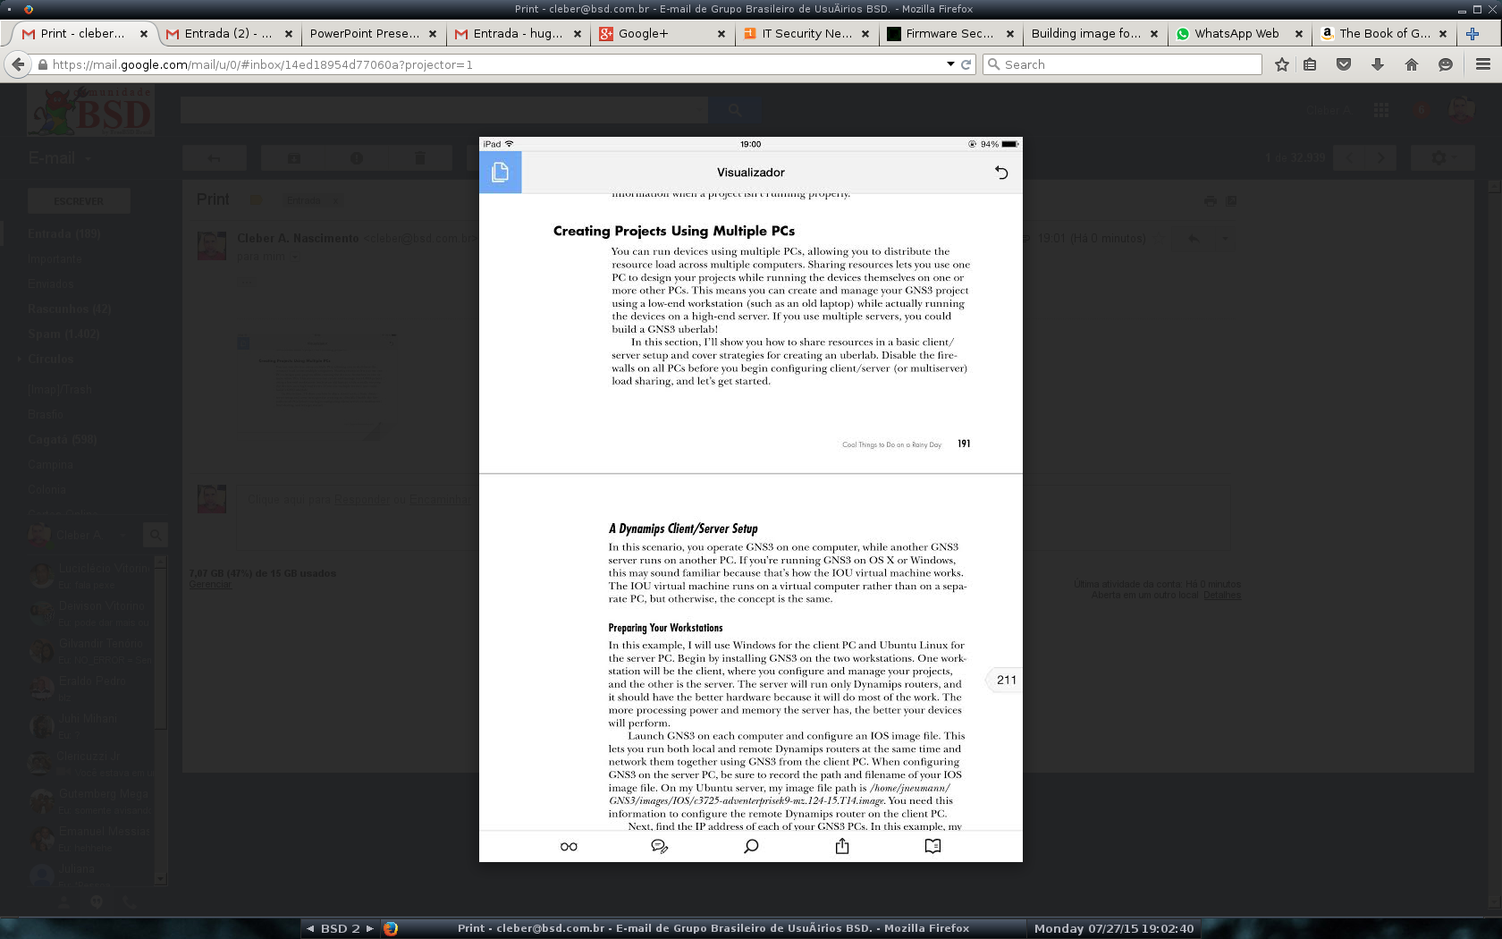
Task: Open the Spam (1.402) folder
Action: point(63,334)
